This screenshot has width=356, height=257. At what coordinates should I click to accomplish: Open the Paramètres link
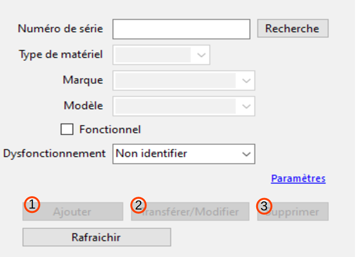298,179
